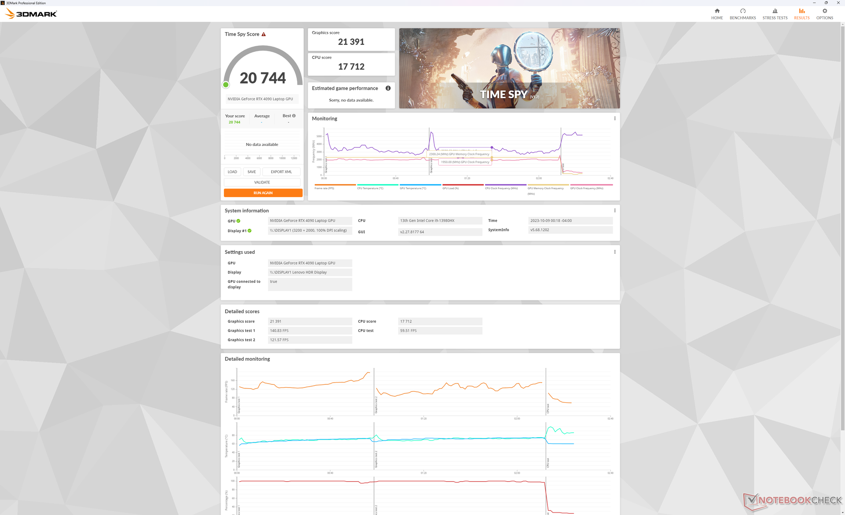Open the System information three-dot menu
The height and width of the screenshot is (515, 845).
pyautogui.click(x=614, y=211)
